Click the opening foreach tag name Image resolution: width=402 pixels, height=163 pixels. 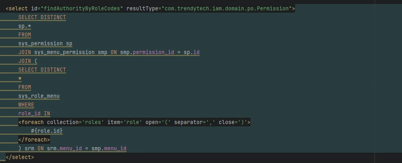pyautogui.click(x=33, y=122)
